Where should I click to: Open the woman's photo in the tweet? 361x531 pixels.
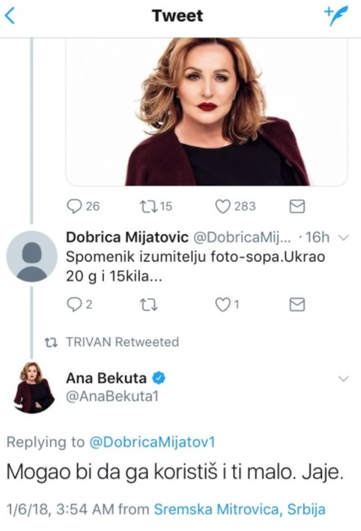[207, 112]
